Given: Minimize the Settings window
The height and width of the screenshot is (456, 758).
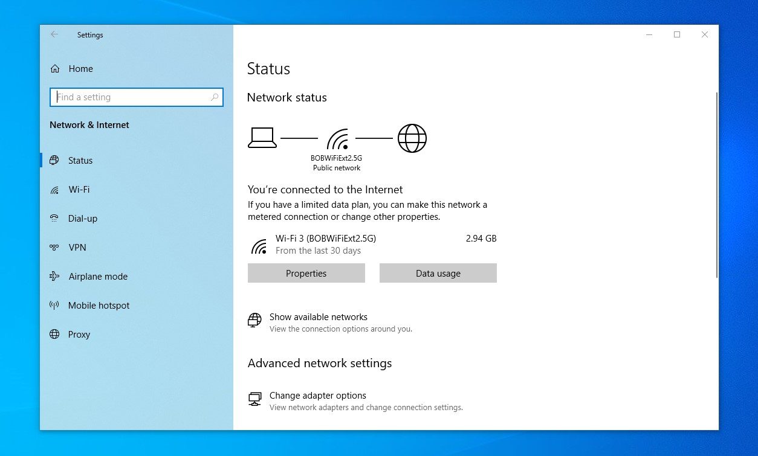Looking at the screenshot, I should [649, 35].
